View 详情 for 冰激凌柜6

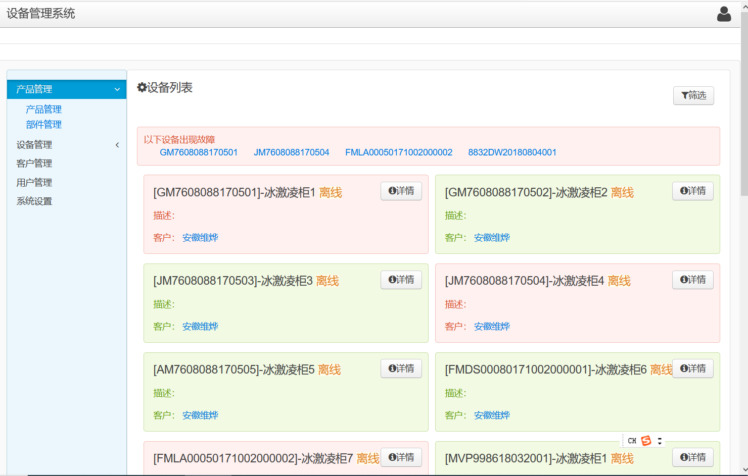(x=693, y=368)
